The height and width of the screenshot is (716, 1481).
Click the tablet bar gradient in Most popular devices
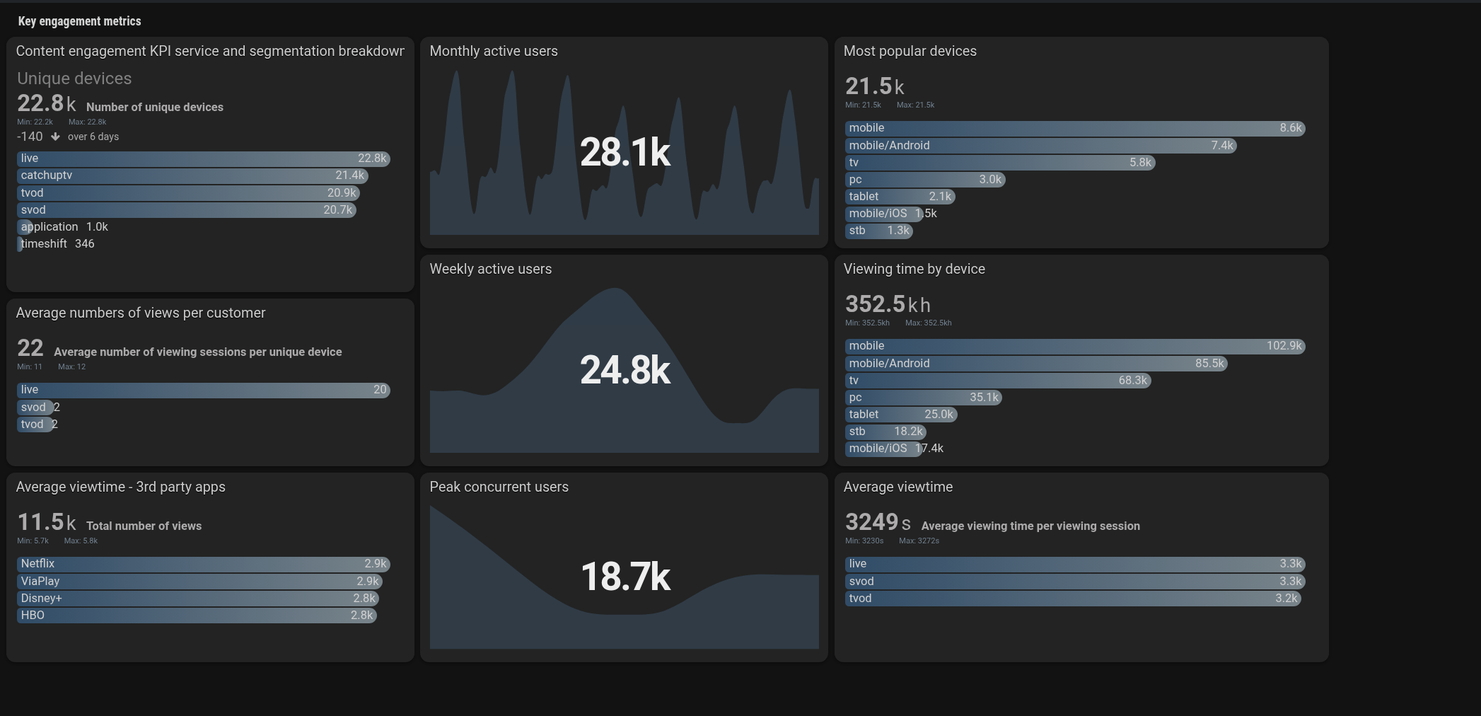pos(900,197)
